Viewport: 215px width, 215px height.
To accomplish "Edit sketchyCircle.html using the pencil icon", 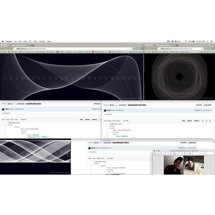I will [207, 121].
